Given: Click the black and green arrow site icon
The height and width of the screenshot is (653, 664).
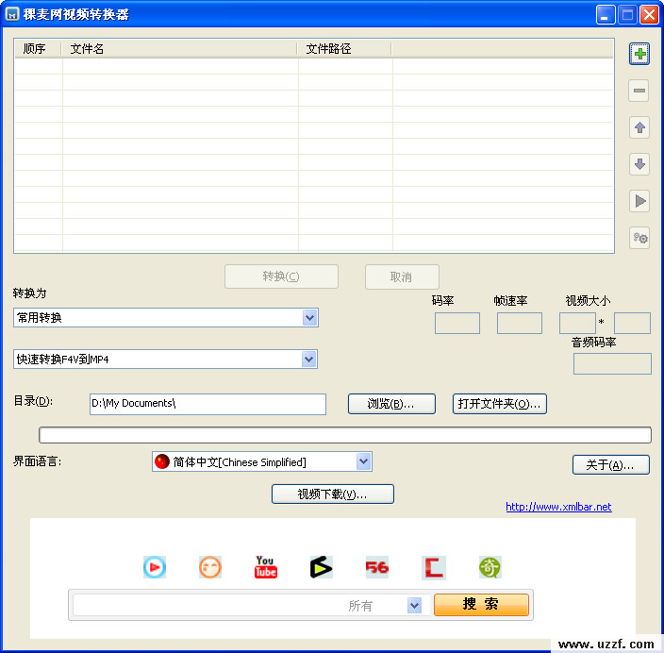Looking at the screenshot, I should click(x=322, y=567).
